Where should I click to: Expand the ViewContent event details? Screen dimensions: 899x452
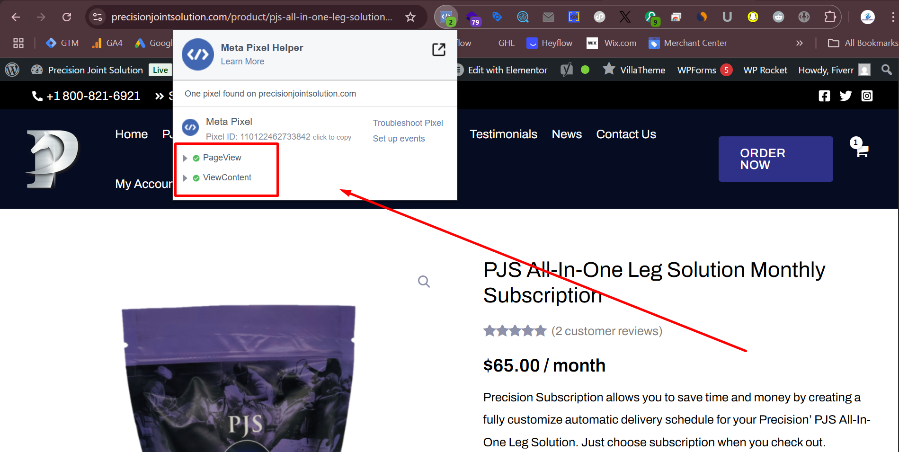(x=185, y=178)
